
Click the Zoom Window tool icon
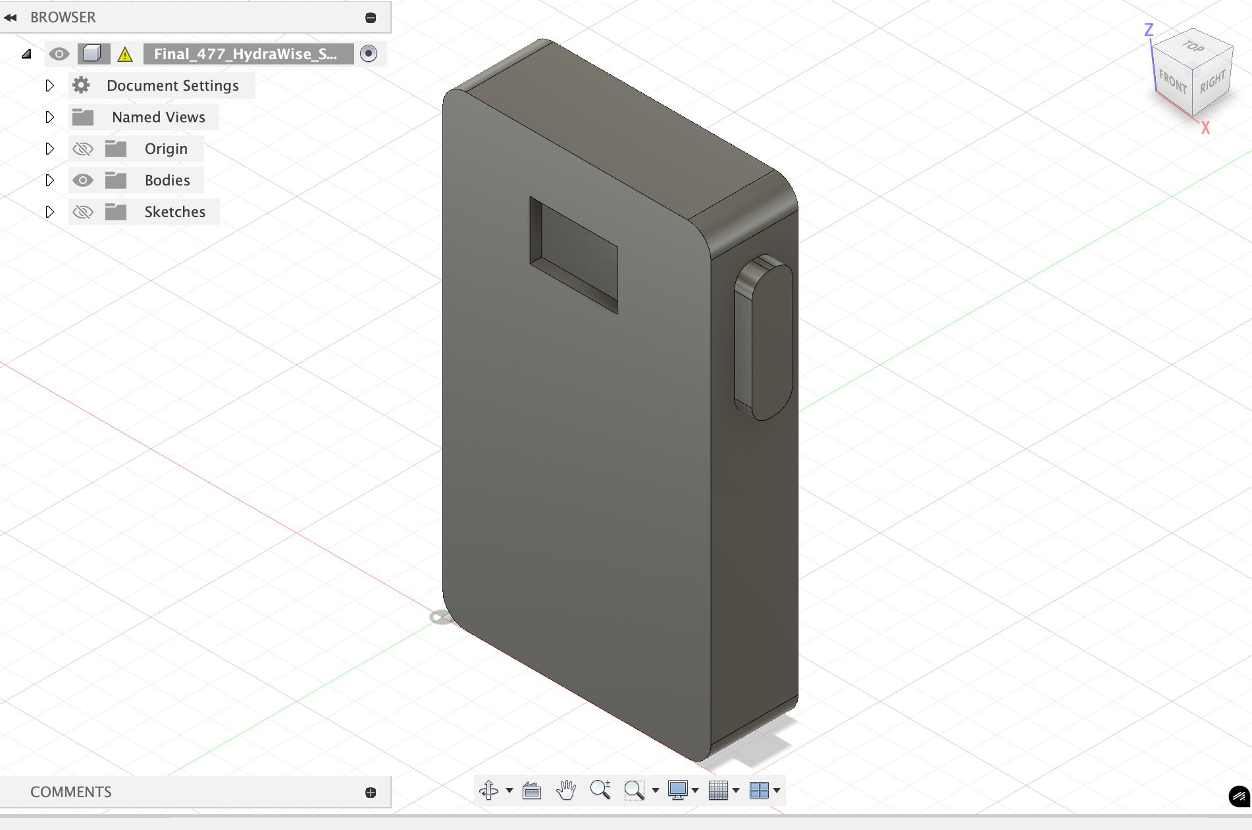633,791
